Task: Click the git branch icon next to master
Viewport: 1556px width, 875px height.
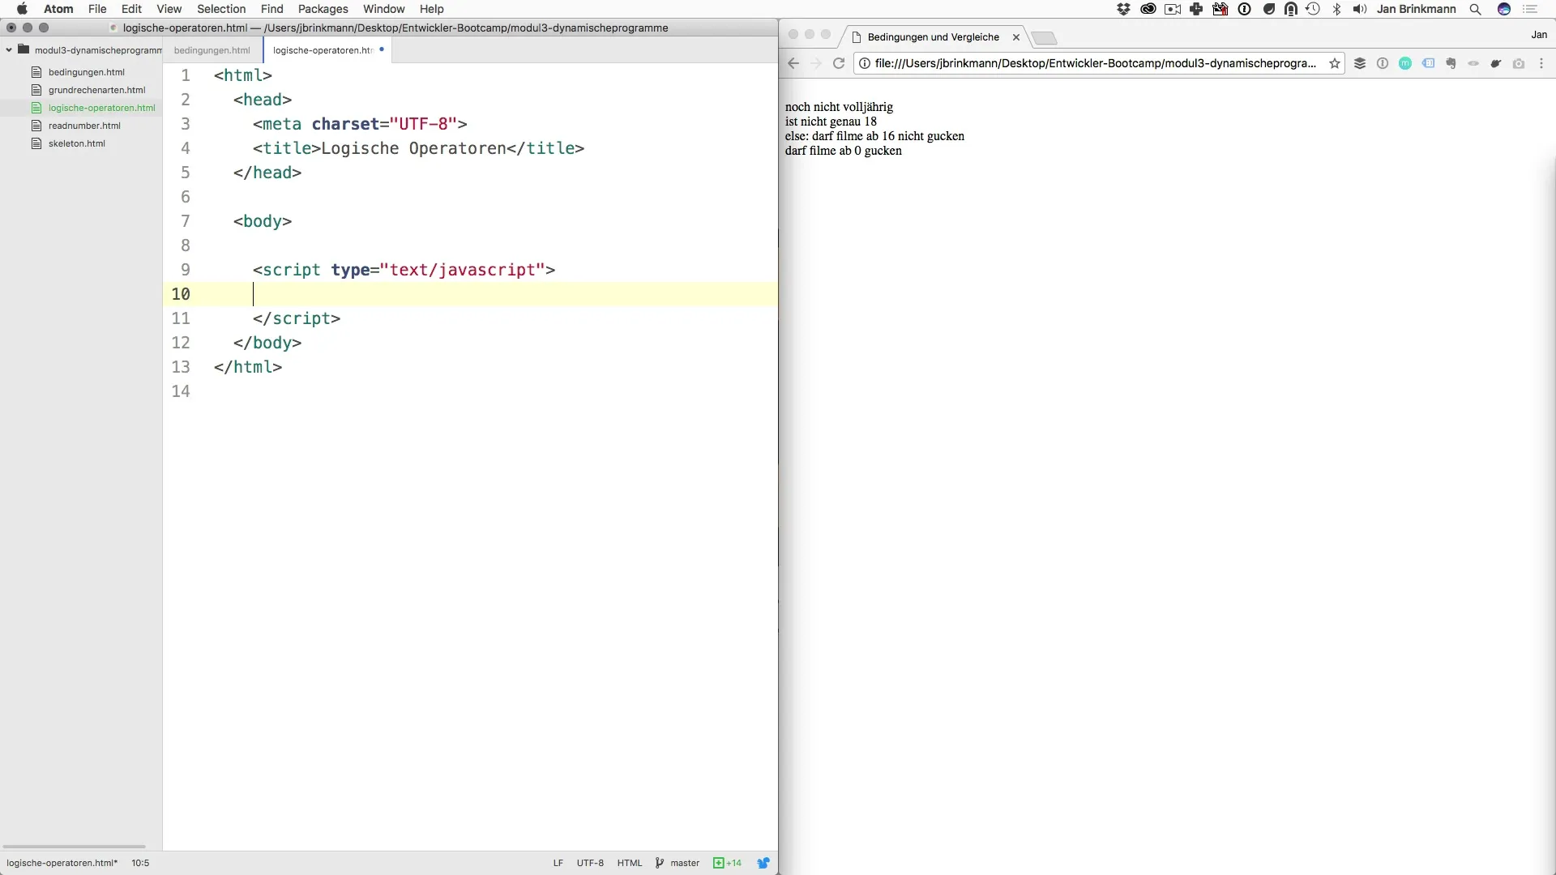Action: coord(659,863)
